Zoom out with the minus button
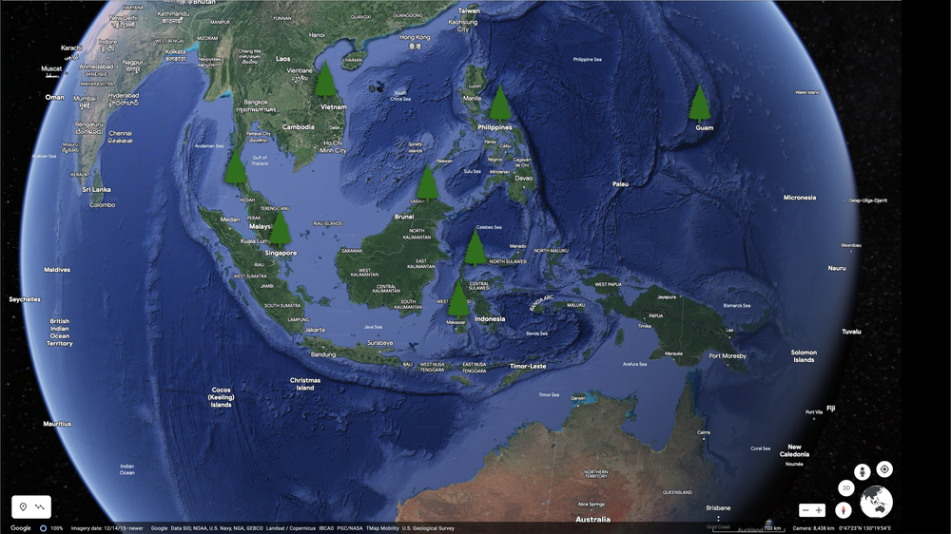This screenshot has height=534, width=951. (805, 510)
